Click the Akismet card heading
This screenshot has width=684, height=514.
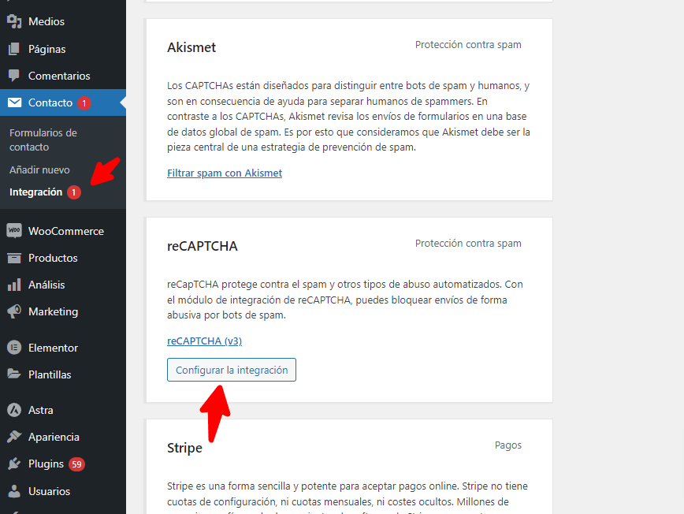pyautogui.click(x=191, y=47)
